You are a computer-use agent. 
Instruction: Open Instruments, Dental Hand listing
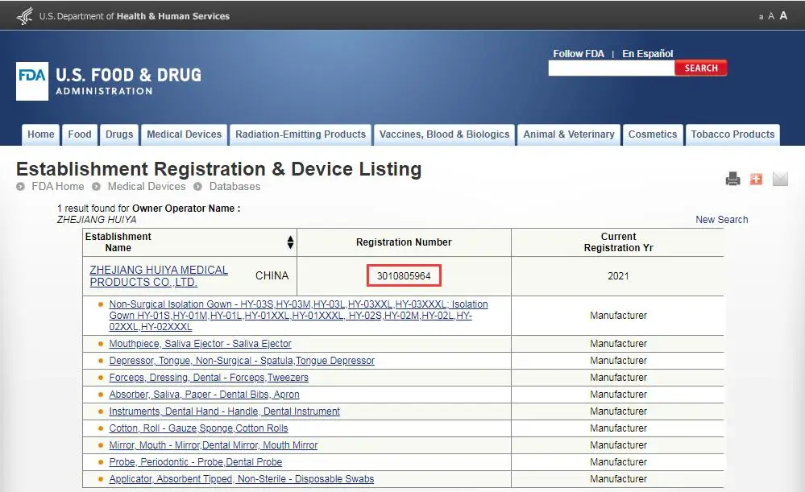pos(224,411)
